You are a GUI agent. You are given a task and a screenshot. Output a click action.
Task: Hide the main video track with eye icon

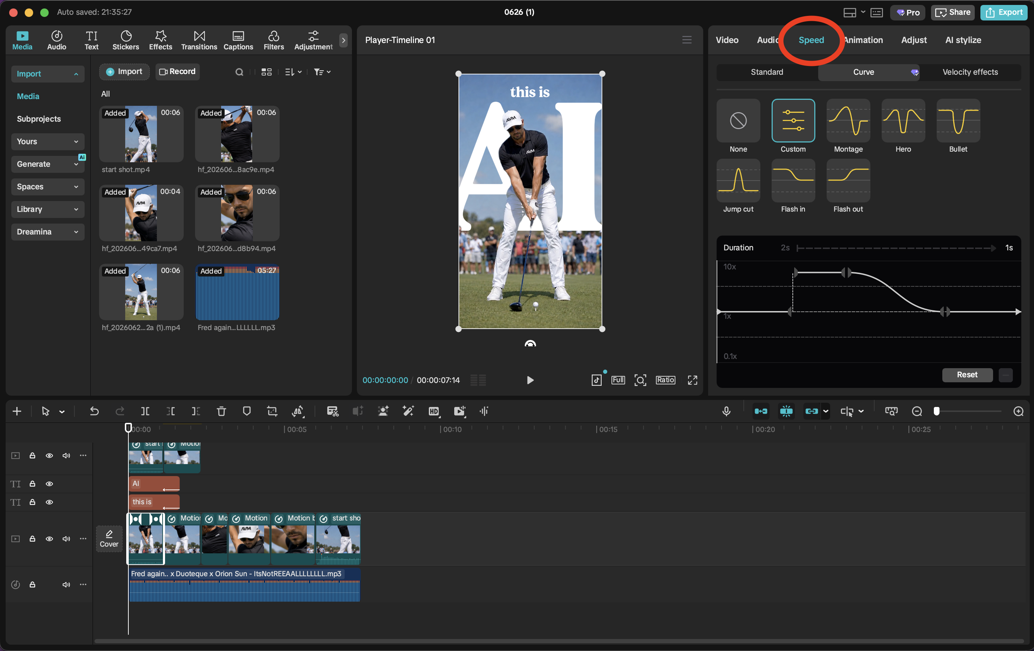49,539
